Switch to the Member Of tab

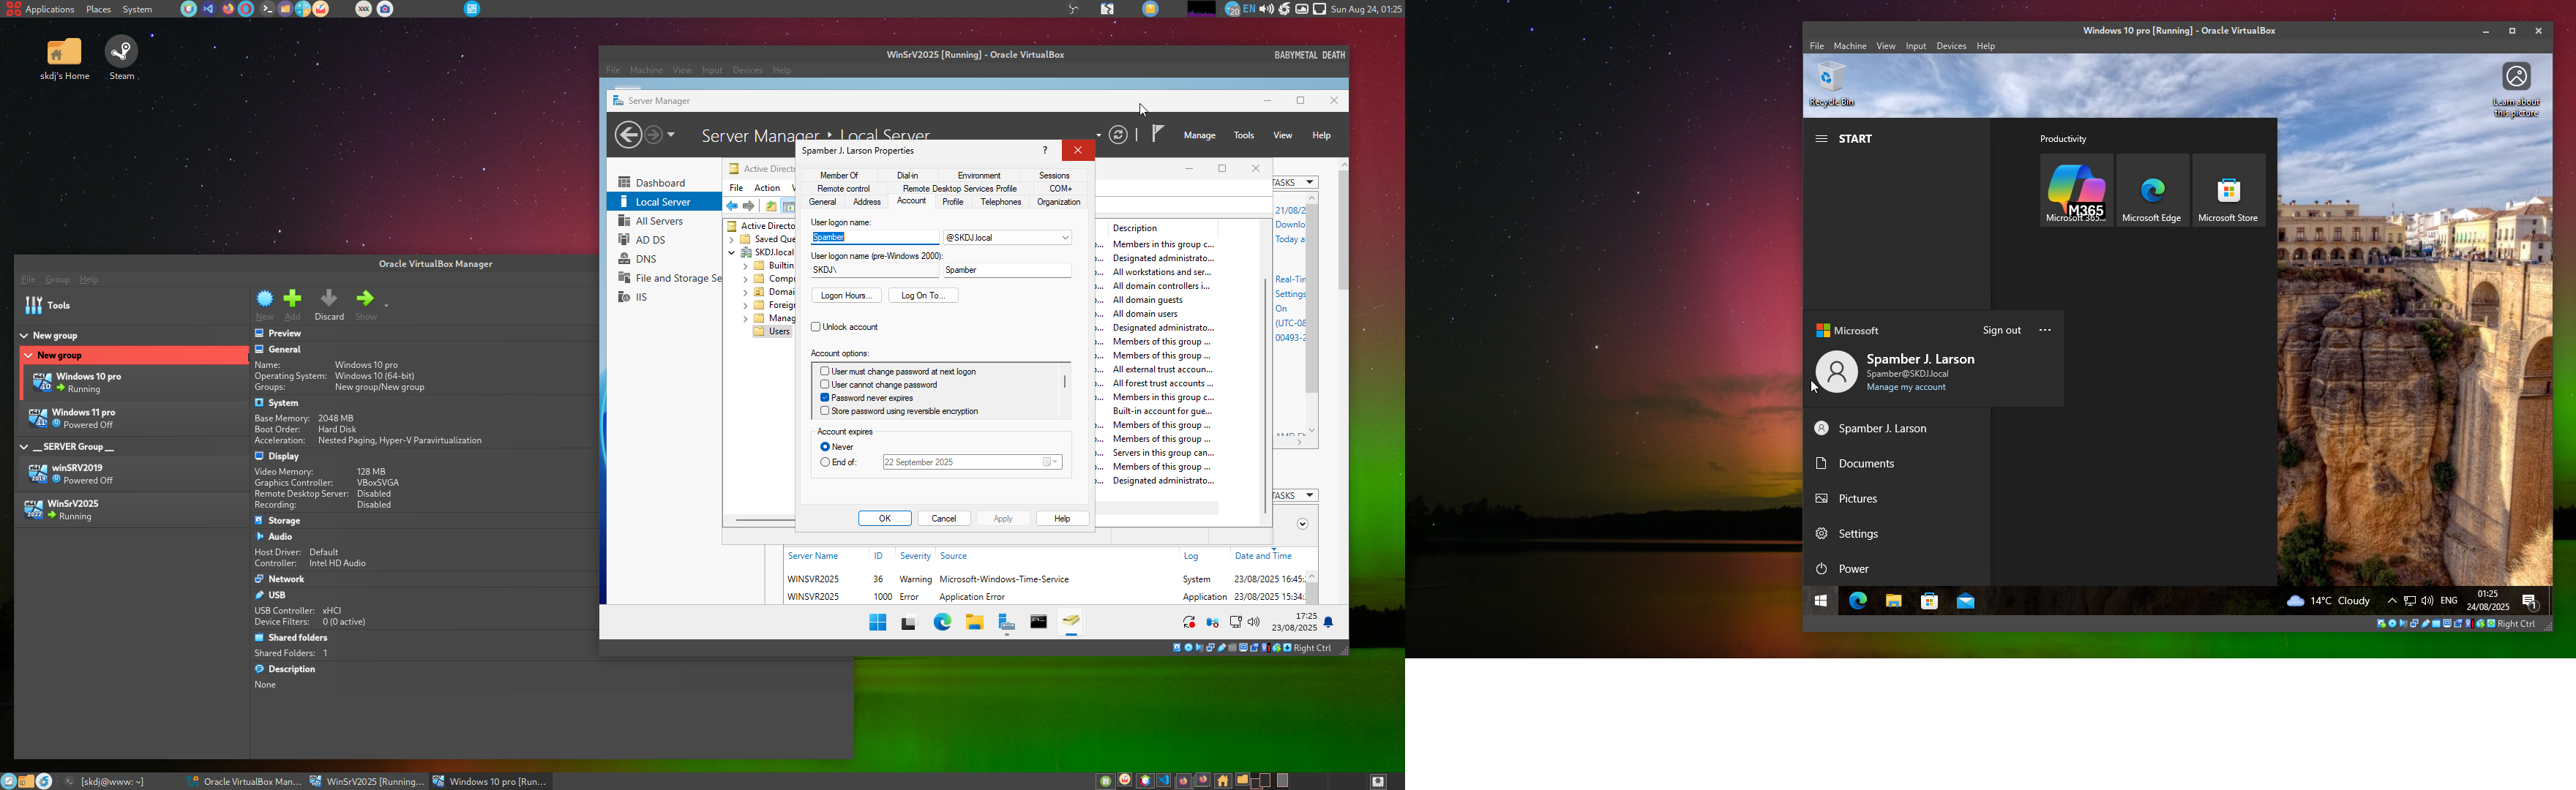[838, 175]
